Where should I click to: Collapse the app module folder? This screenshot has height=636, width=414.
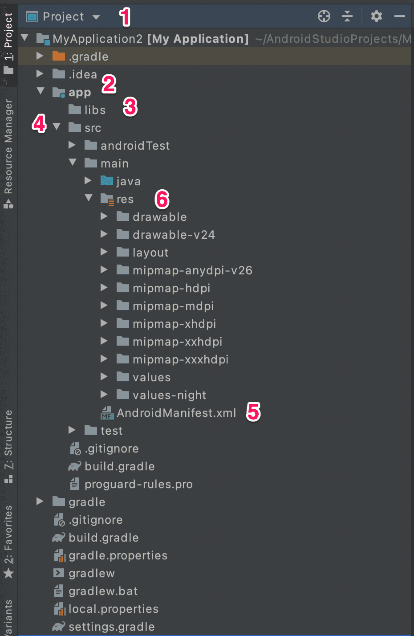pos(41,91)
